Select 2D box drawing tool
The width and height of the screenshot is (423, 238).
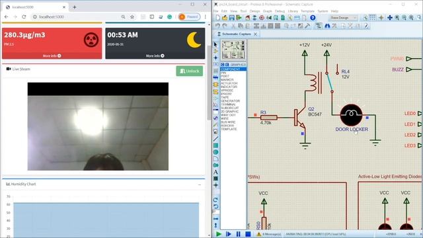pos(215,145)
